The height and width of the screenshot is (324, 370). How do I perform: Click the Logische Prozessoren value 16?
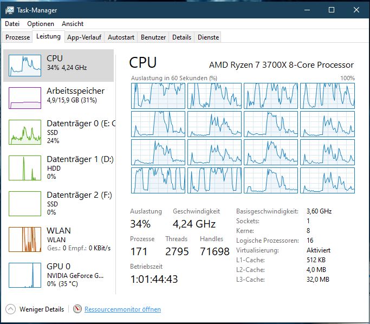[x=310, y=240]
